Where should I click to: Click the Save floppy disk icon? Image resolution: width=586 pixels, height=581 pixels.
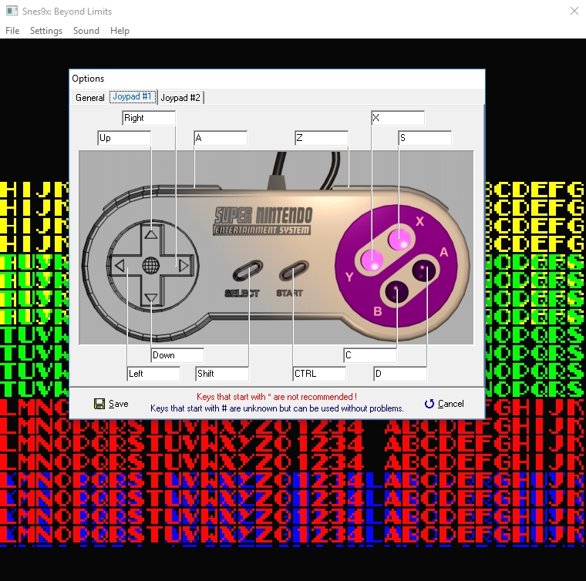99,404
